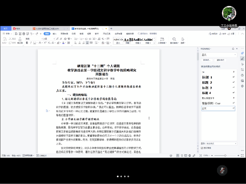Click the bulleted list icon
The height and width of the screenshot is (184, 246).
coord(75,39)
